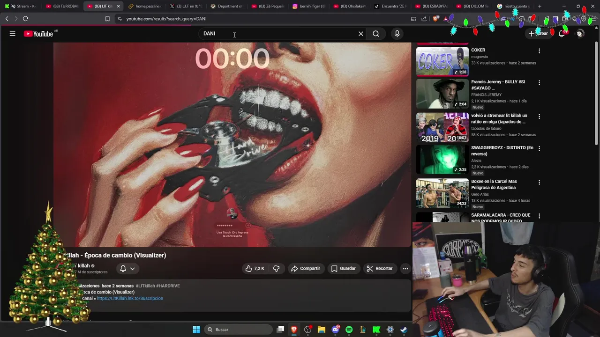Dislike the video with the thumbs-down icon
This screenshot has width=600, height=337.
[277, 269]
